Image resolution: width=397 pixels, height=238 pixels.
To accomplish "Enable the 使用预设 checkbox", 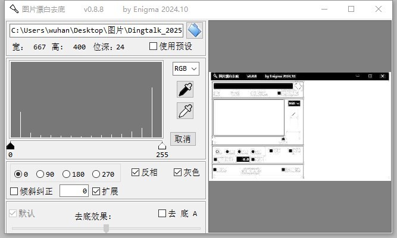I will [x=154, y=46].
